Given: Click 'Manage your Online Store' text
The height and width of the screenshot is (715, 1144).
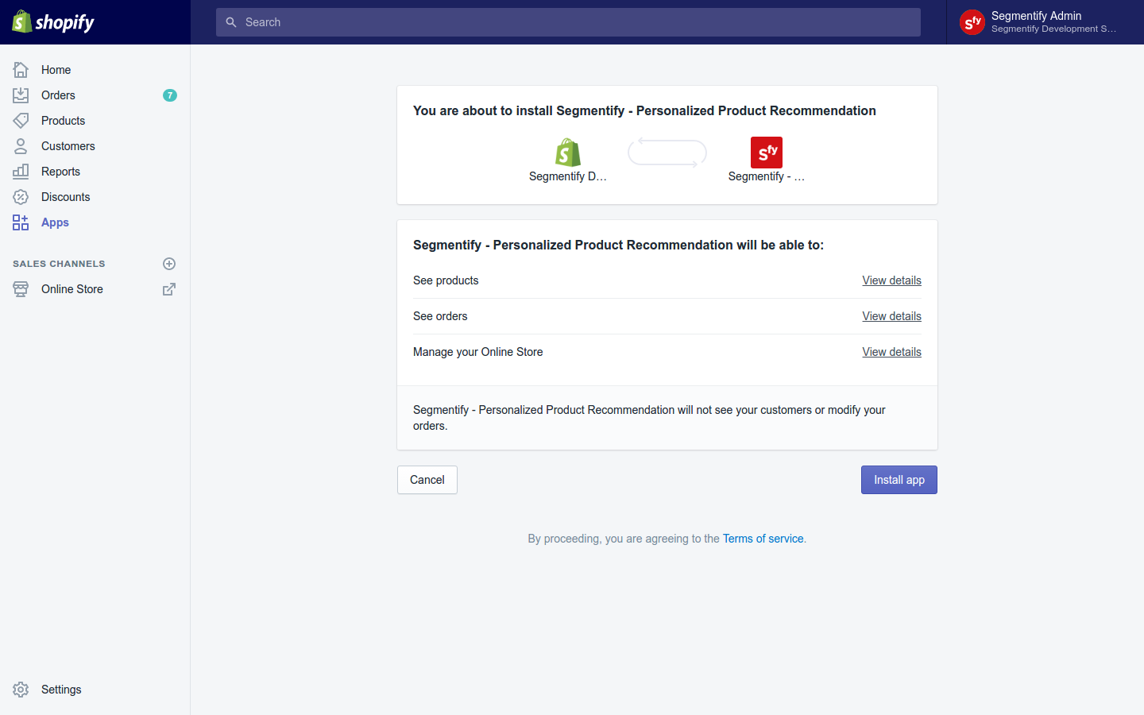Looking at the screenshot, I should tap(478, 352).
